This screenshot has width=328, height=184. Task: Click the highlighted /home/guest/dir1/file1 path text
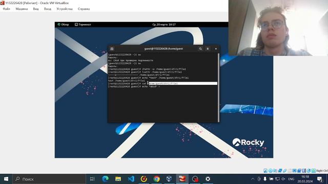163,83
